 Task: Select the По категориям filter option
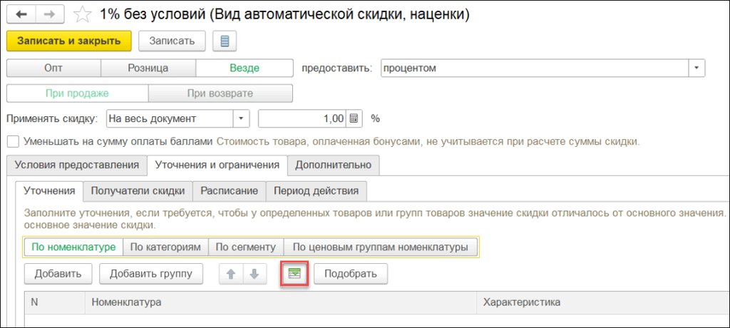(x=165, y=247)
